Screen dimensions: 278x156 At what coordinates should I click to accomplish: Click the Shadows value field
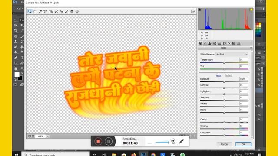point(244,97)
